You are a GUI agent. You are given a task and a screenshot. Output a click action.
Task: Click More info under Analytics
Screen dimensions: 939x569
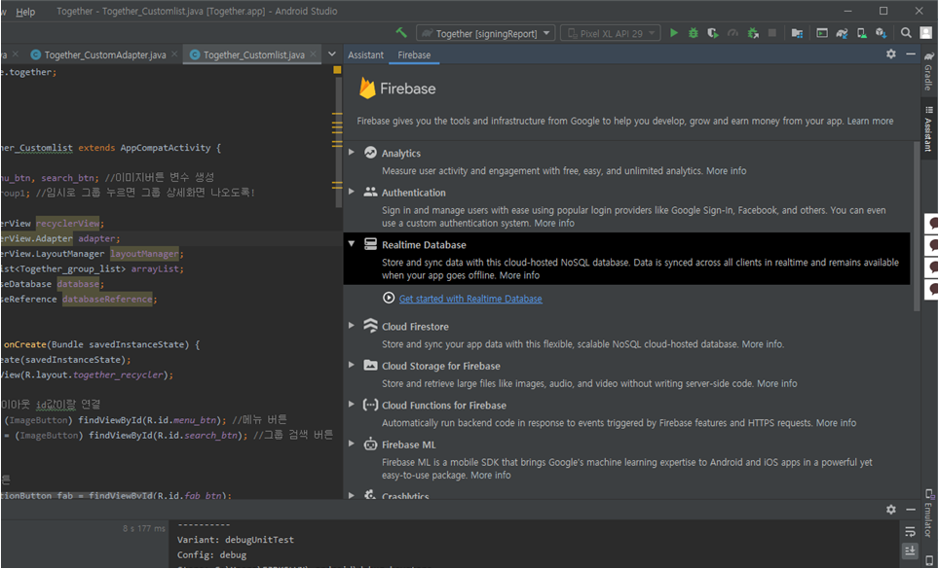coord(726,171)
